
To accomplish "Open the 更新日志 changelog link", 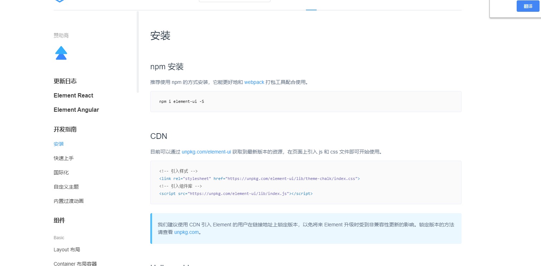I will point(65,81).
